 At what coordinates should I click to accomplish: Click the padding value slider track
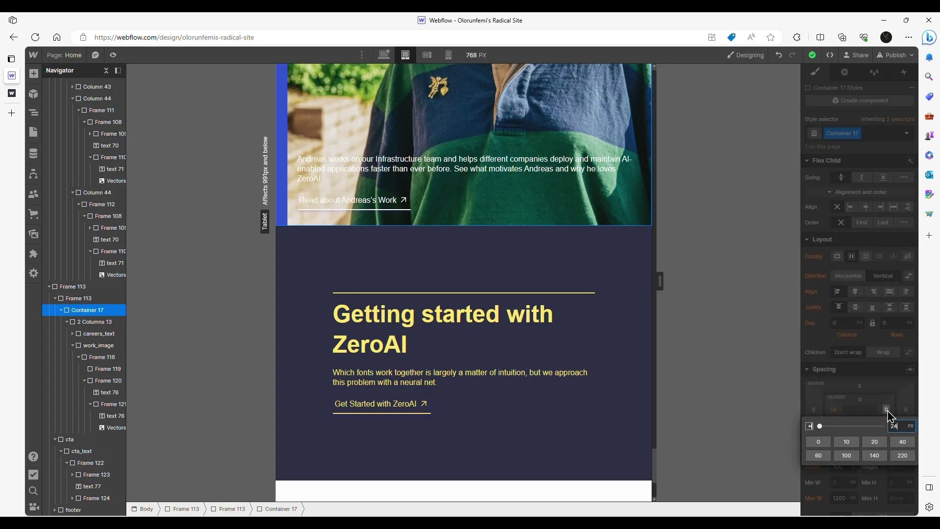tap(852, 426)
